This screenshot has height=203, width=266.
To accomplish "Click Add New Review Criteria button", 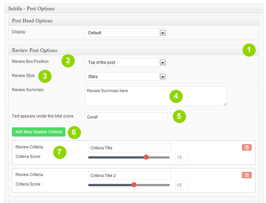I will pyautogui.click(x=39, y=132).
